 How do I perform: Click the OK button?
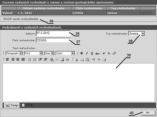coord(148,112)
